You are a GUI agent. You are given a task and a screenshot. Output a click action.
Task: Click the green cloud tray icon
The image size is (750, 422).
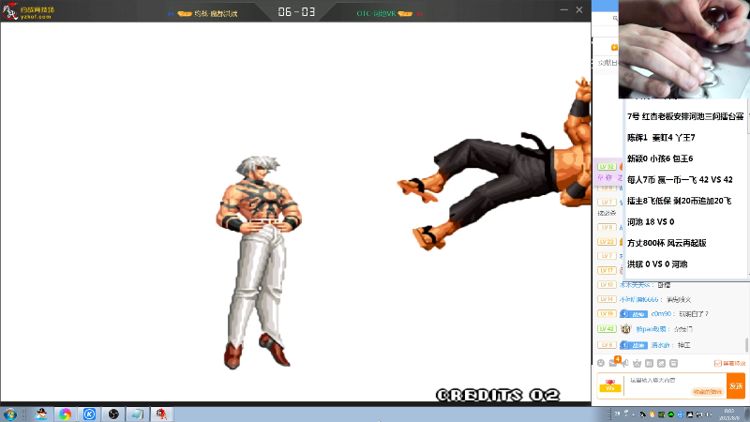point(671,414)
